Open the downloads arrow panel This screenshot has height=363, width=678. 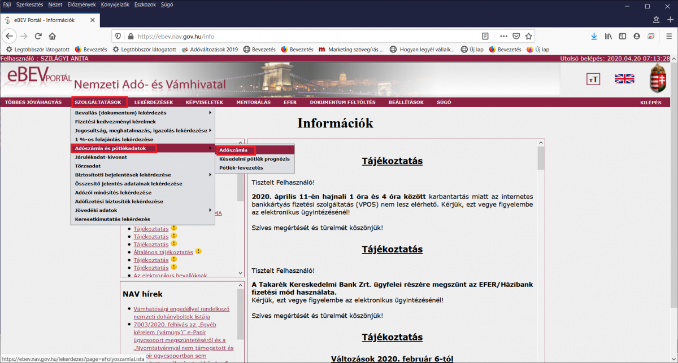[594, 36]
